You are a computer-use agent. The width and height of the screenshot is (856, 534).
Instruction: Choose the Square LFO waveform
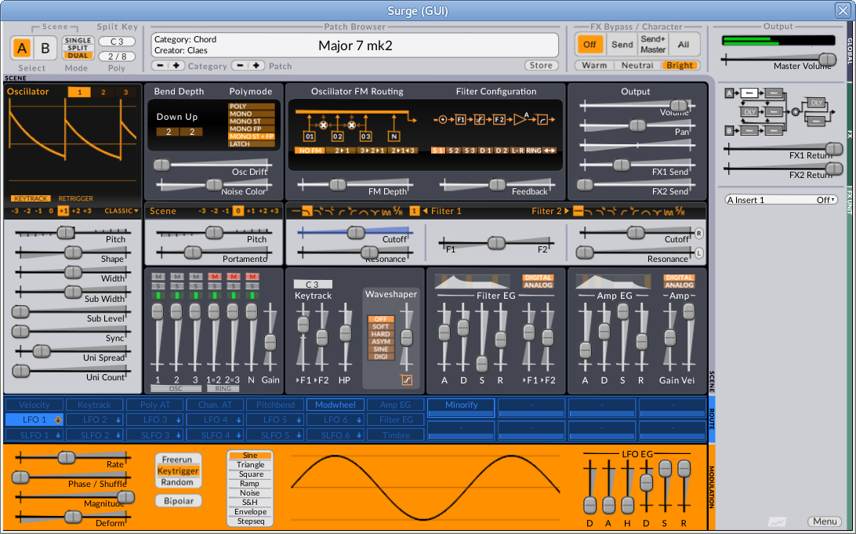click(x=251, y=474)
